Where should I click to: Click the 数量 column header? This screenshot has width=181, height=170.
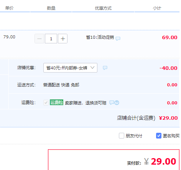click(51, 8)
